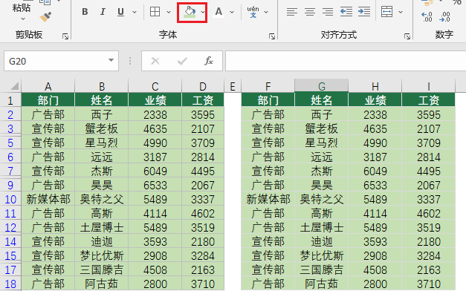The height and width of the screenshot is (291, 466).
Task: Open the phonetic guide dropdown arrow
Action: pyautogui.click(x=266, y=12)
